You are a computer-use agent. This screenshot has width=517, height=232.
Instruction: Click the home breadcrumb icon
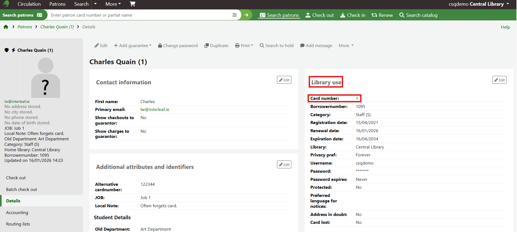pos(6,27)
